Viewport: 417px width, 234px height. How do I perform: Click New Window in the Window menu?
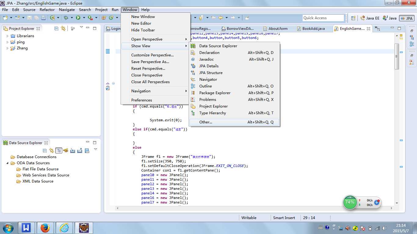tap(155, 17)
